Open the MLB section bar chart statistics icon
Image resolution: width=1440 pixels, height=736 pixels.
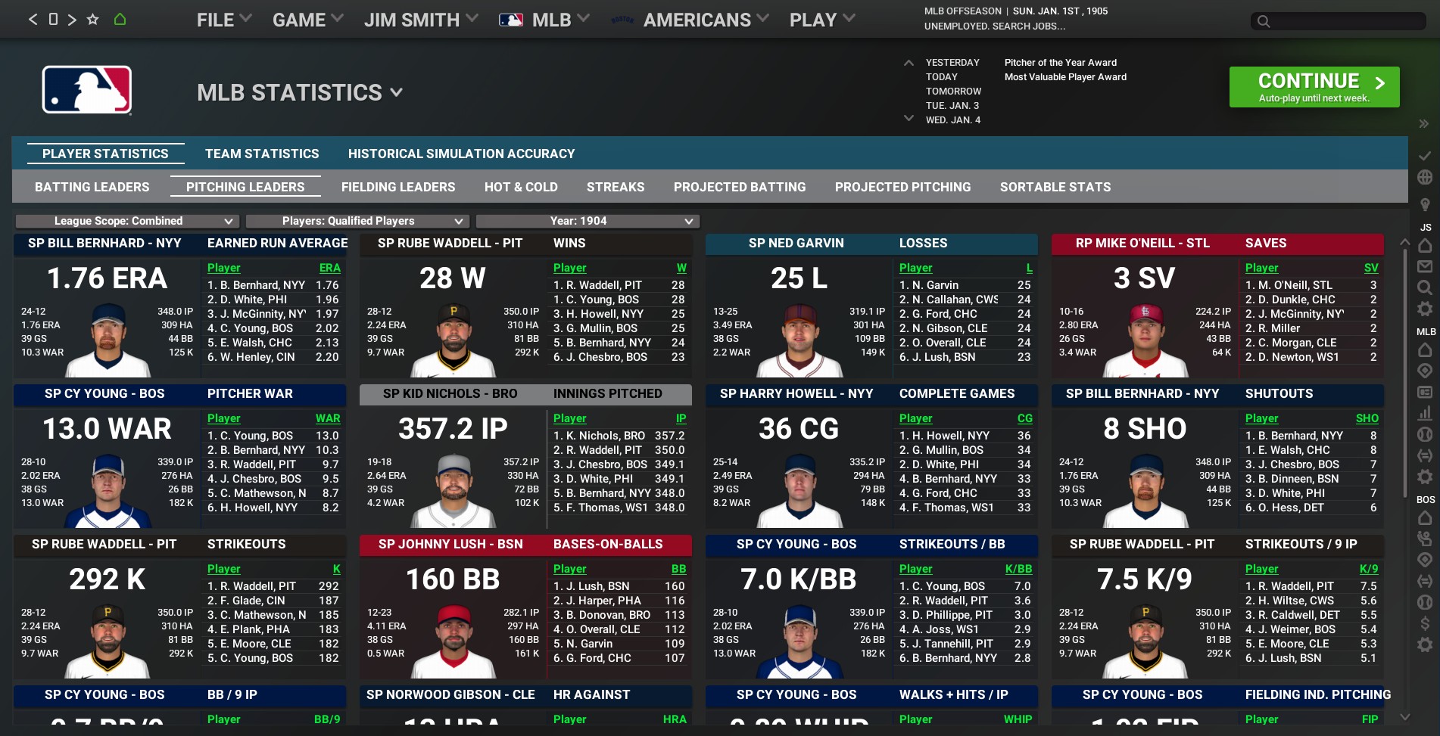(x=1424, y=413)
